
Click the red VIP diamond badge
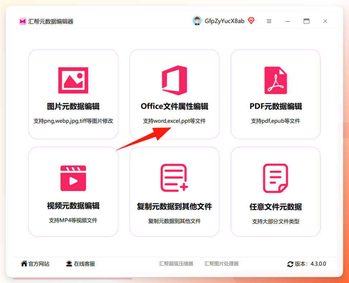pos(251,21)
